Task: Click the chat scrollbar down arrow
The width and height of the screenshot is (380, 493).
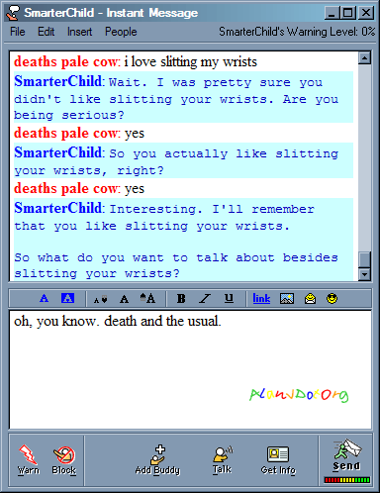Action: [x=364, y=274]
